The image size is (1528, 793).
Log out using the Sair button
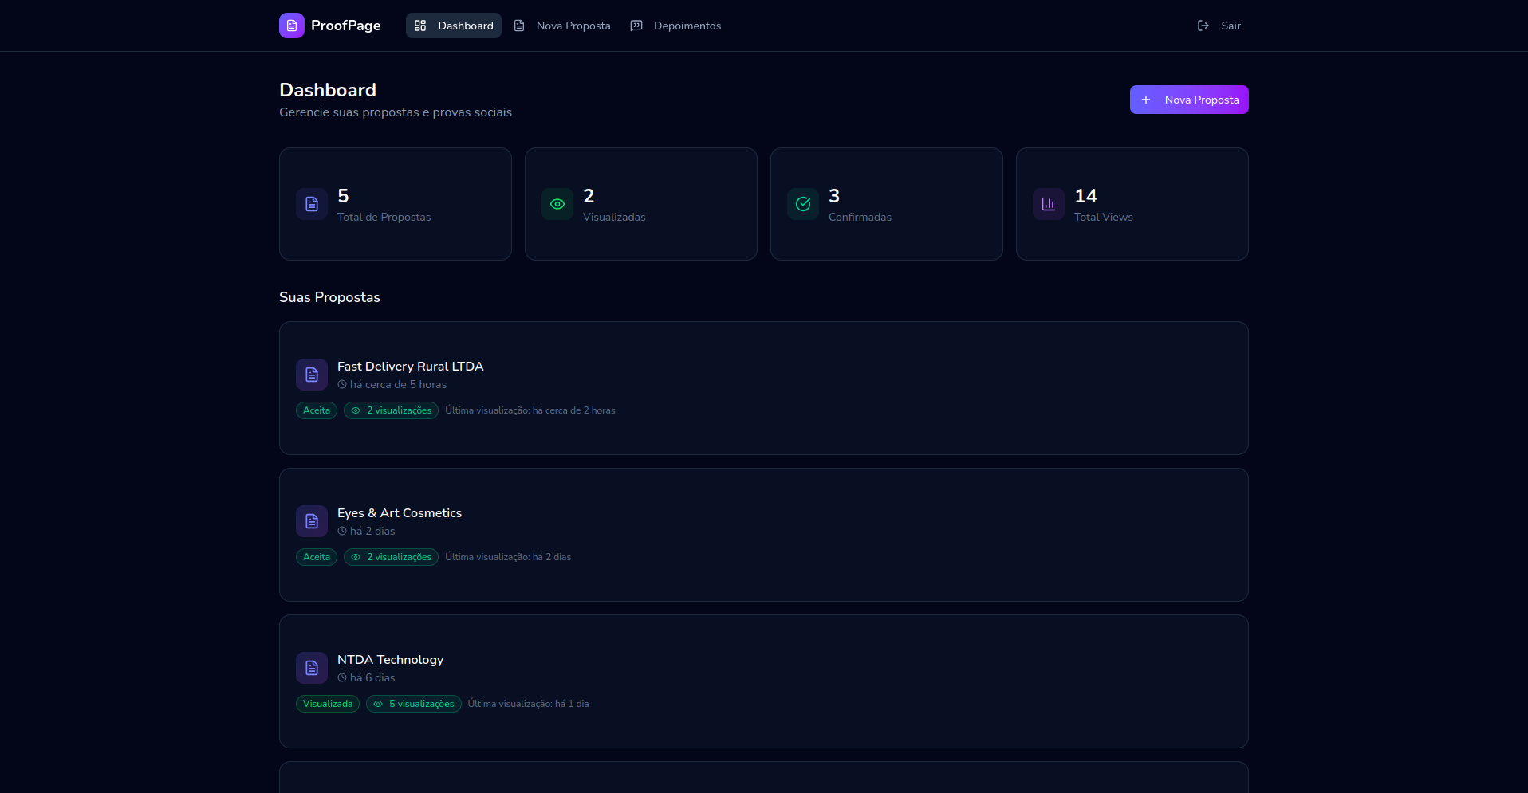pyautogui.click(x=1219, y=26)
